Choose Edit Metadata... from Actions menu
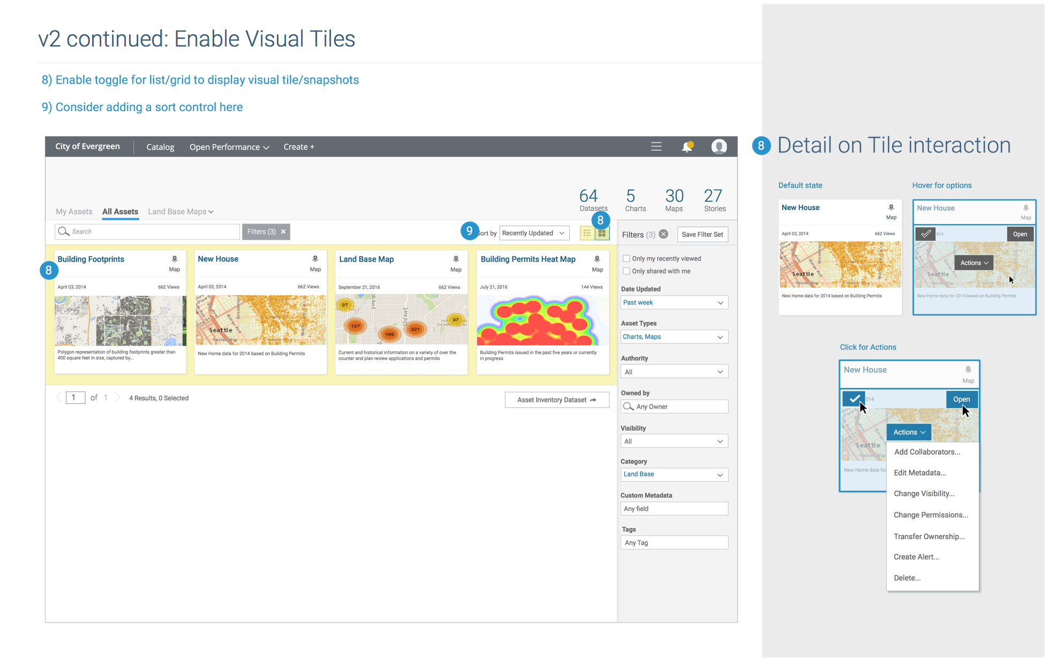Viewport: 1048px width, 659px height. click(x=920, y=473)
